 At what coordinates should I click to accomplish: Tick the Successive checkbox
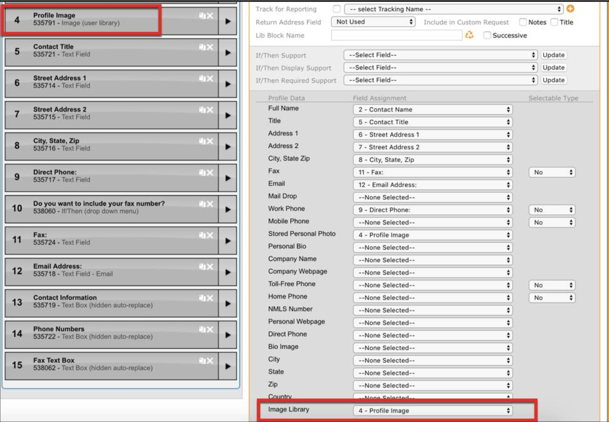pyautogui.click(x=487, y=36)
